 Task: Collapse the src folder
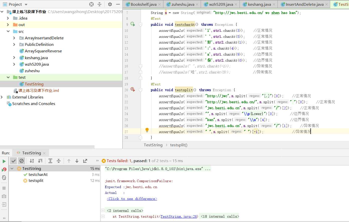coord(8,31)
